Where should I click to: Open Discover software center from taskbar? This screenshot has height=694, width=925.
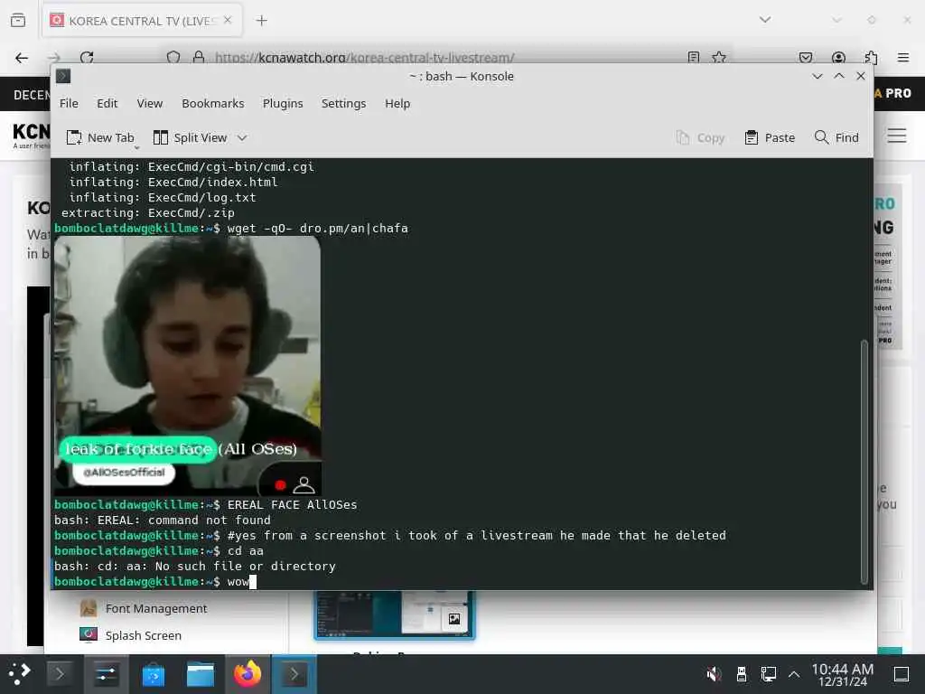point(154,674)
